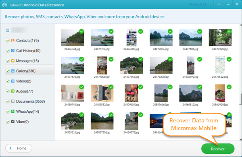Click the Viber icon in sidebar
The height and width of the screenshot is (157, 242).
tap(13, 122)
